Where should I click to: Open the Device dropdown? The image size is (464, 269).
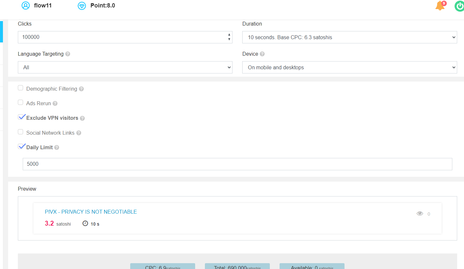pos(349,67)
